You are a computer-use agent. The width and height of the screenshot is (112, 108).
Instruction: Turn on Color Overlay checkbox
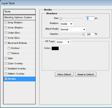click(x=6, y=63)
